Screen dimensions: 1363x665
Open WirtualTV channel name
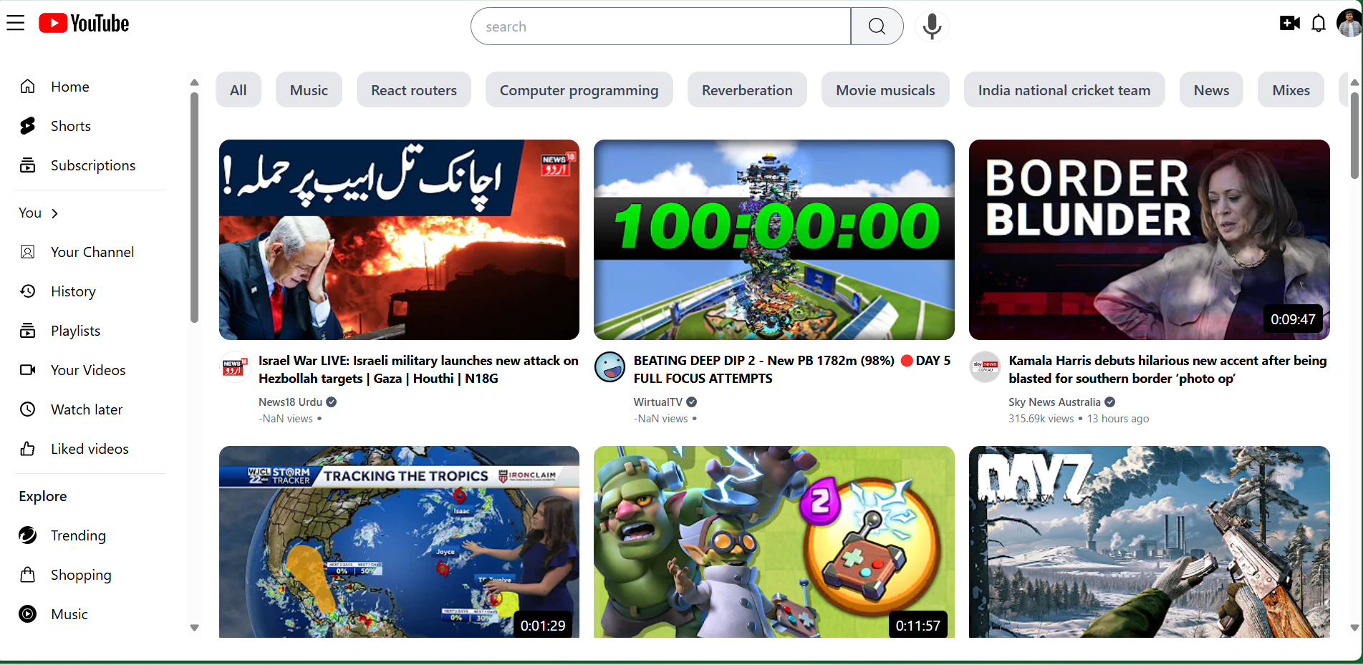(x=658, y=402)
